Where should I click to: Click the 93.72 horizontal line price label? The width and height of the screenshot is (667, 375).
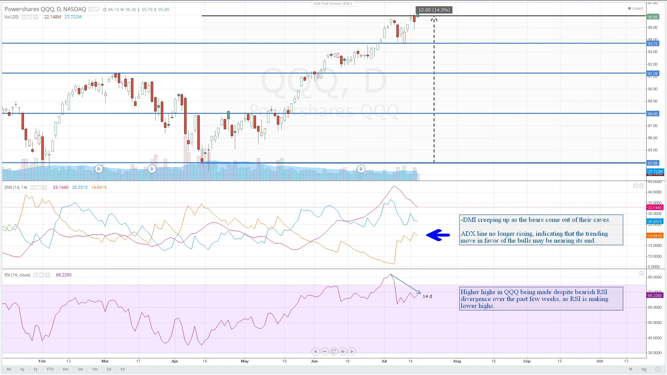click(652, 44)
